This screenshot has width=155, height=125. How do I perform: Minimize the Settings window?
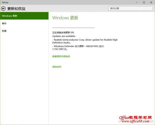pos(137,2)
